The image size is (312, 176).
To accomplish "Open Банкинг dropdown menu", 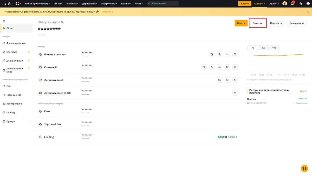I will (x=126, y=4).
